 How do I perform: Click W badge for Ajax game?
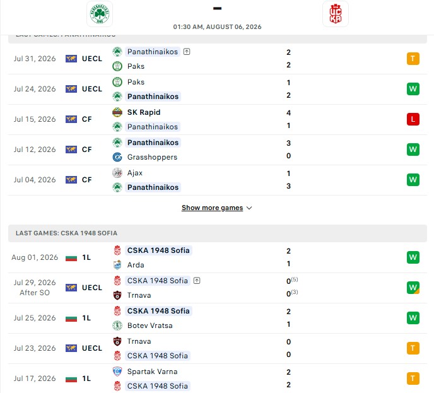pos(413,180)
